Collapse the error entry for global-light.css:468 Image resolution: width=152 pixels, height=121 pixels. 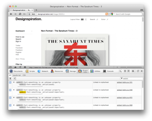[14, 105]
